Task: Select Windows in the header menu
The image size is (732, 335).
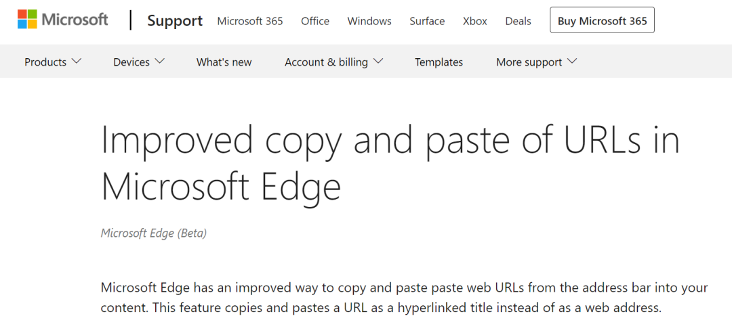Action: pos(369,21)
